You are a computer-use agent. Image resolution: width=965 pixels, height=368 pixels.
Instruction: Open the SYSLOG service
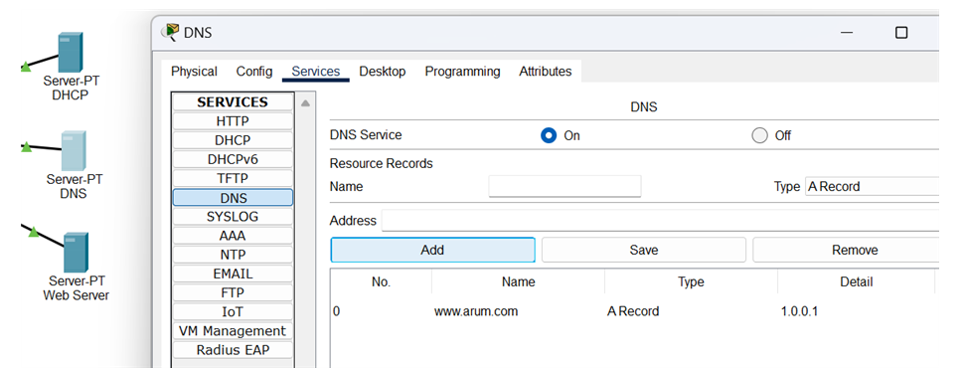[x=233, y=217]
